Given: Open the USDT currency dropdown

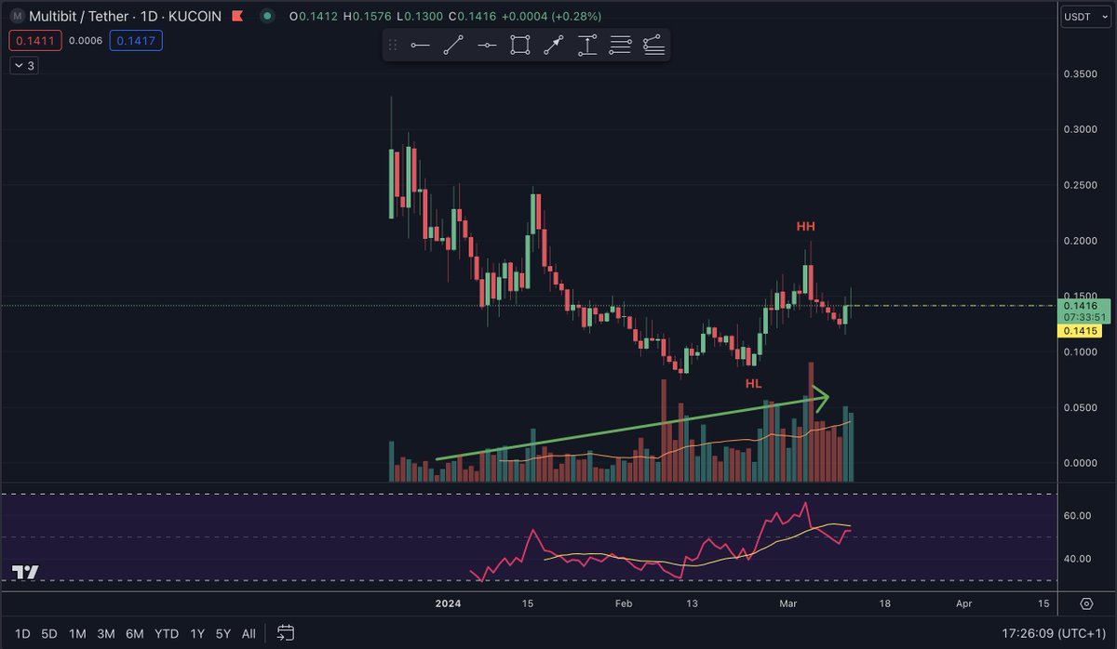Looking at the screenshot, I should (x=1085, y=17).
